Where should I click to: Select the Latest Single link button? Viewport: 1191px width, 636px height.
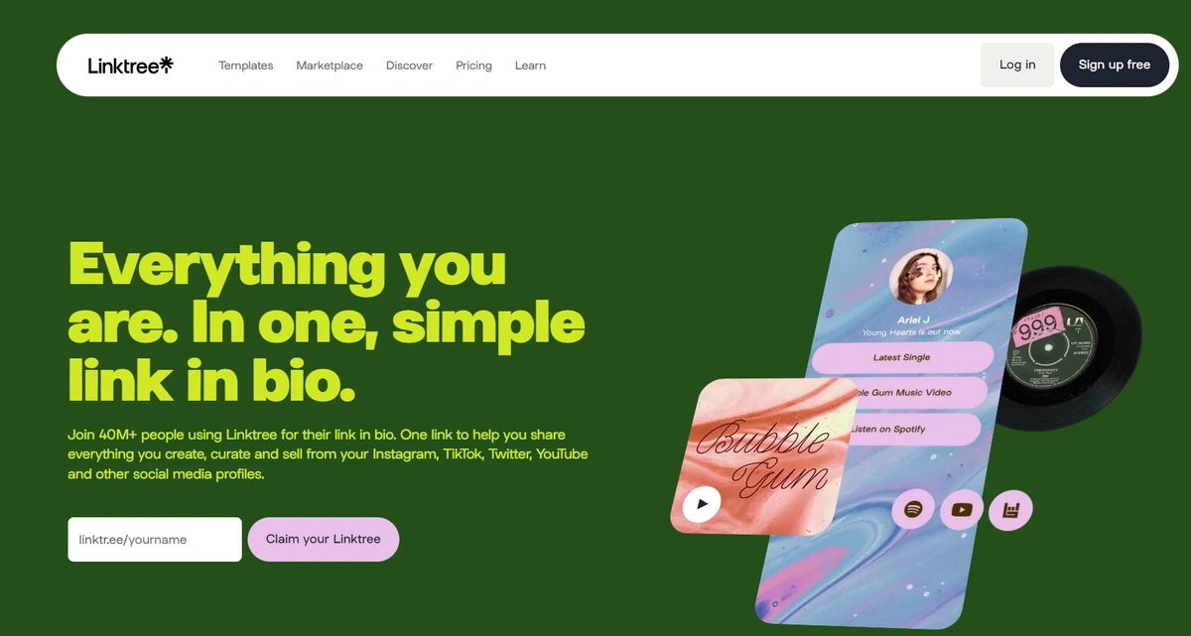pos(902,357)
